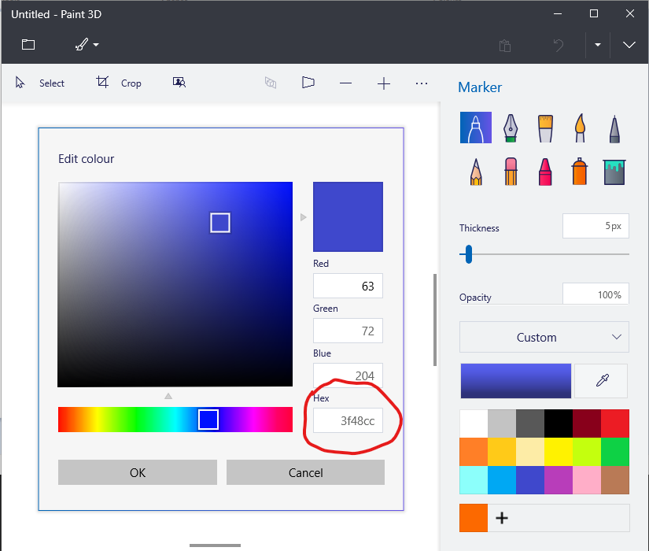The width and height of the screenshot is (649, 551).
Task: Click the Hex value input field
Action: pyautogui.click(x=348, y=420)
